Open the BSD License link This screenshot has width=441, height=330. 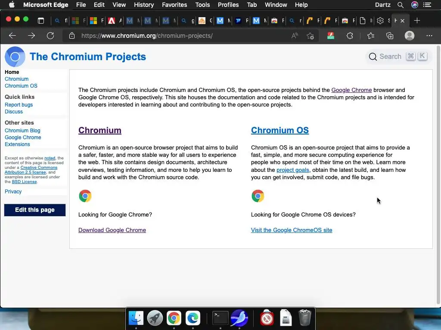pyautogui.click(x=24, y=182)
